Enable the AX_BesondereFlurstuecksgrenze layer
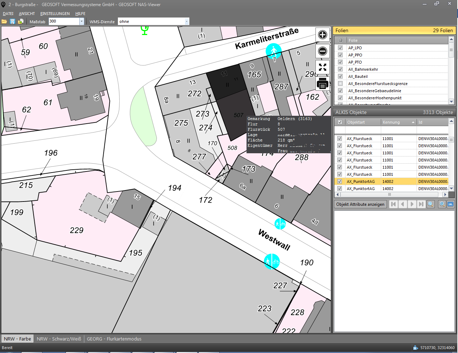The height and width of the screenshot is (353, 458). coord(340,83)
